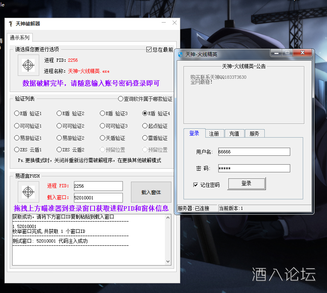Switch to the 注册 tab
Viewport: 327px width, 293px height.
[215, 133]
